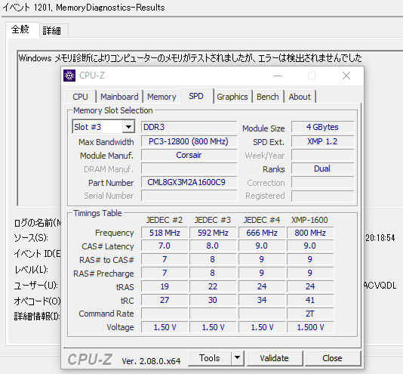
Task: Click the Part Number field CML8GX3M2A1600C9
Action: point(189,182)
